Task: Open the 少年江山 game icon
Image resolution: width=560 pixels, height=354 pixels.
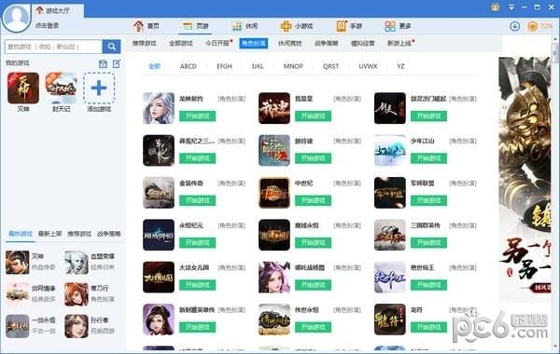Action: tap(390, 150)
